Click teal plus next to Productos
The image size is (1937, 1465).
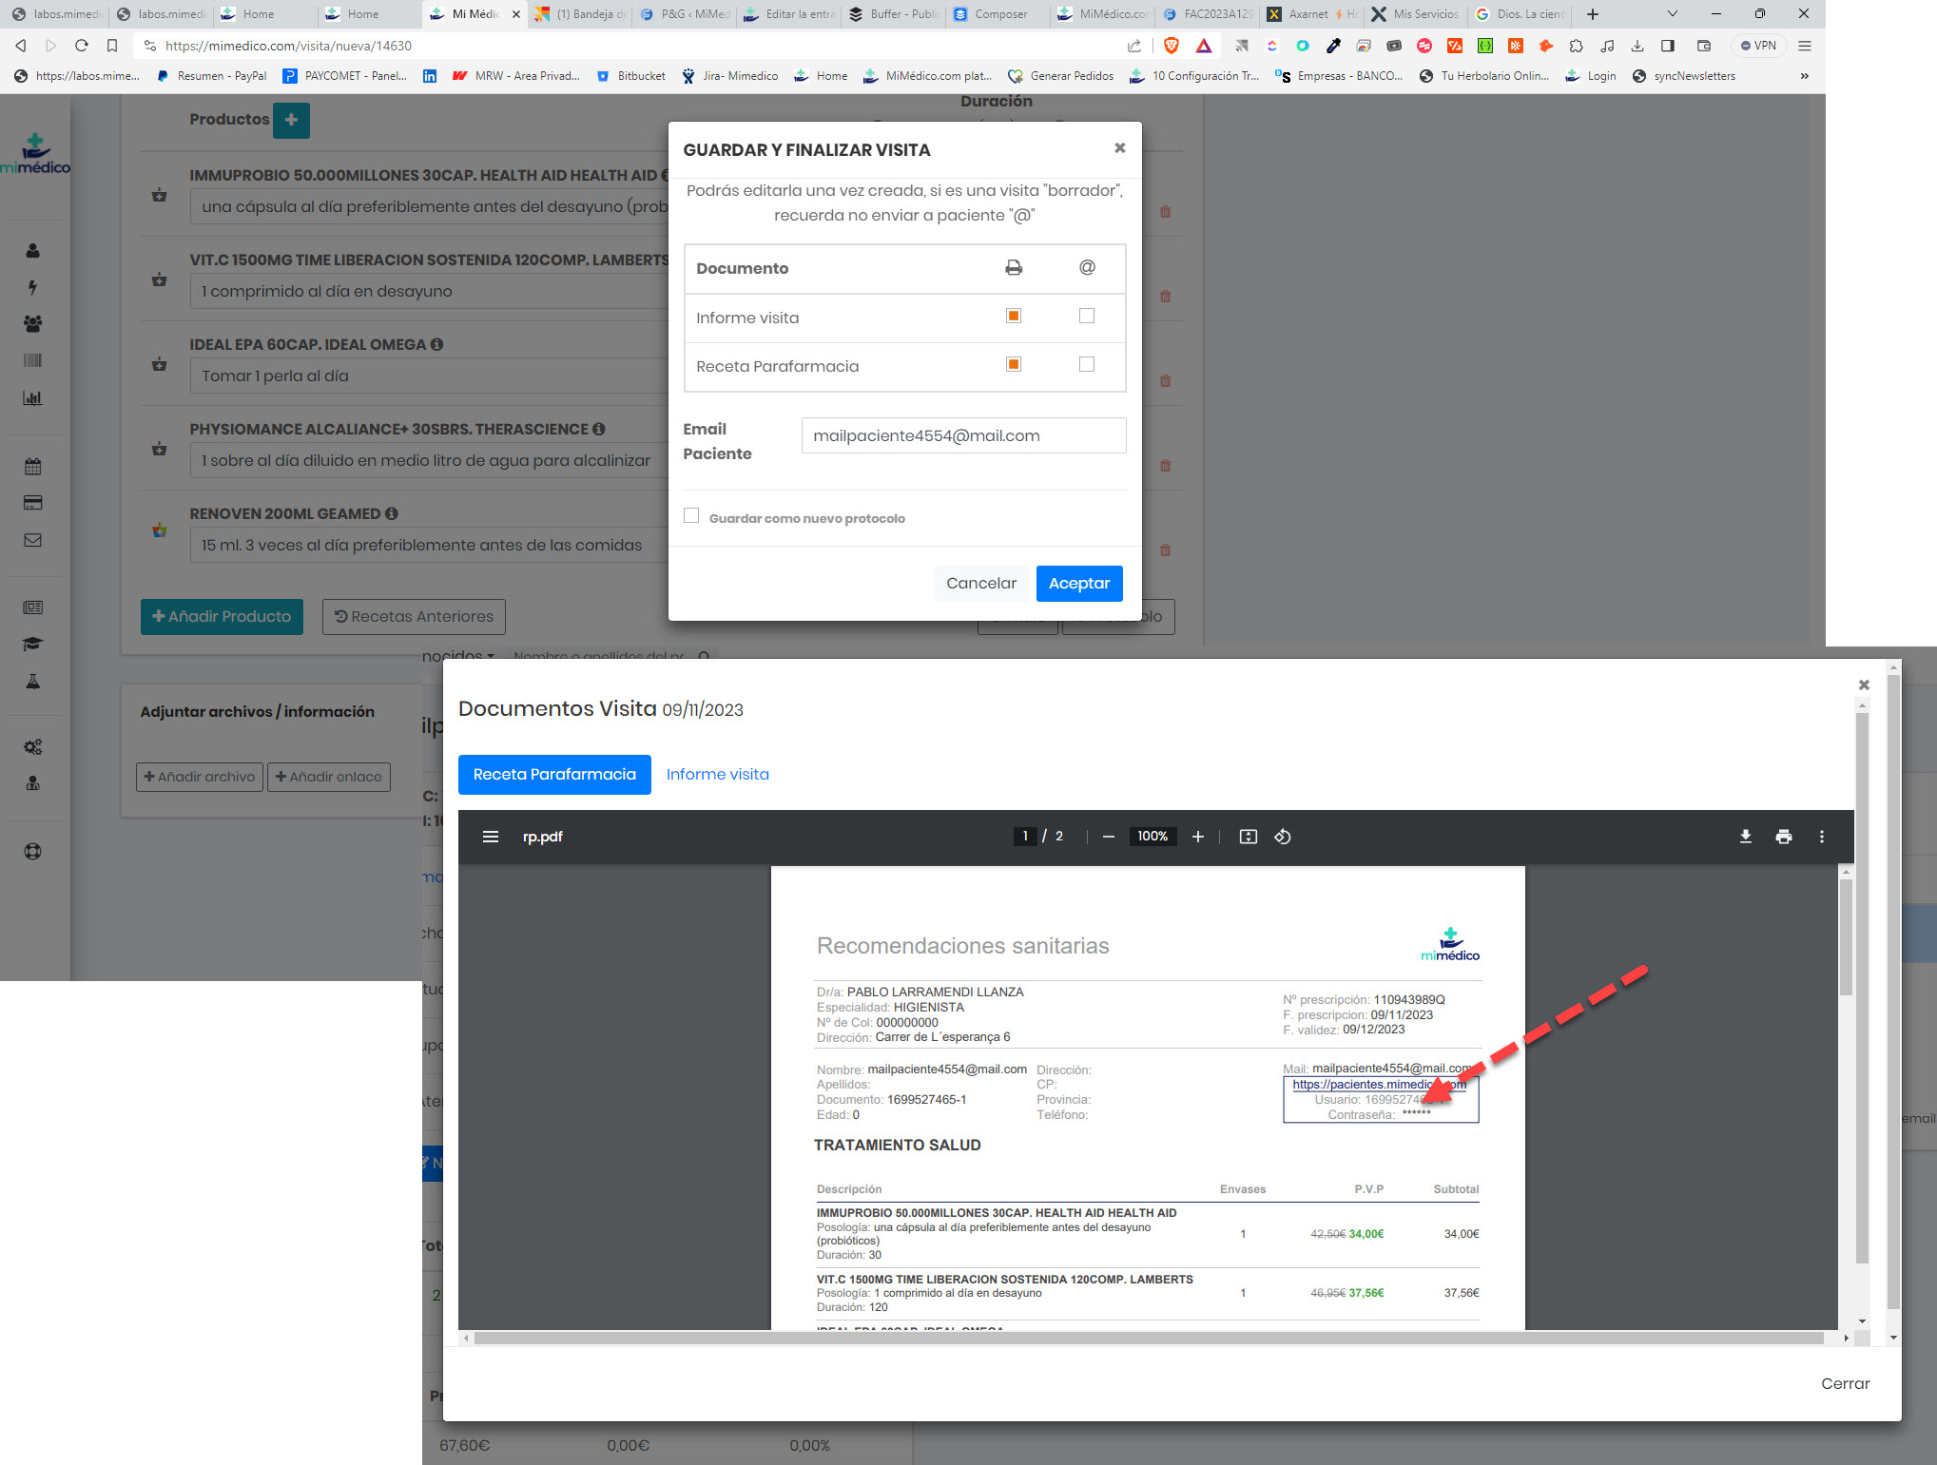point(291,120)
